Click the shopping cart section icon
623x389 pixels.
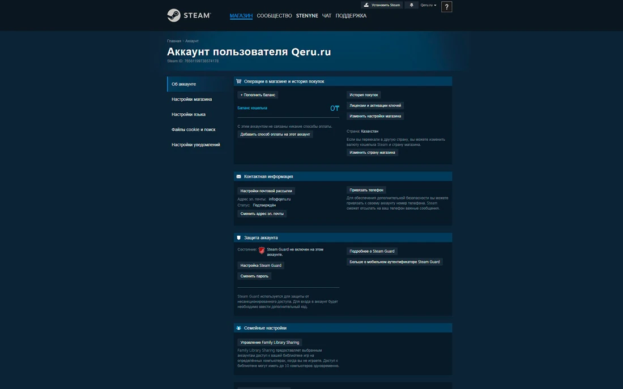coord(238,81)
